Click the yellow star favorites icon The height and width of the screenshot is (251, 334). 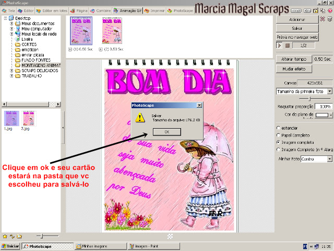[5, 236]
